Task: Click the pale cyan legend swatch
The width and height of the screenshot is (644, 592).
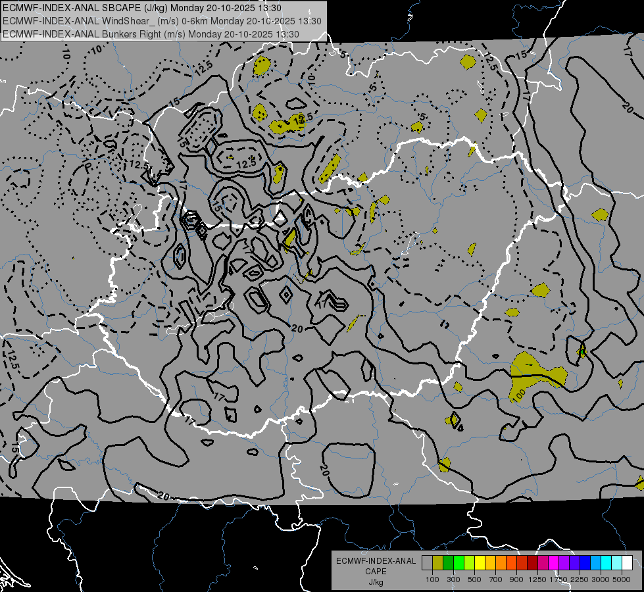Action: tap(617, 563)
